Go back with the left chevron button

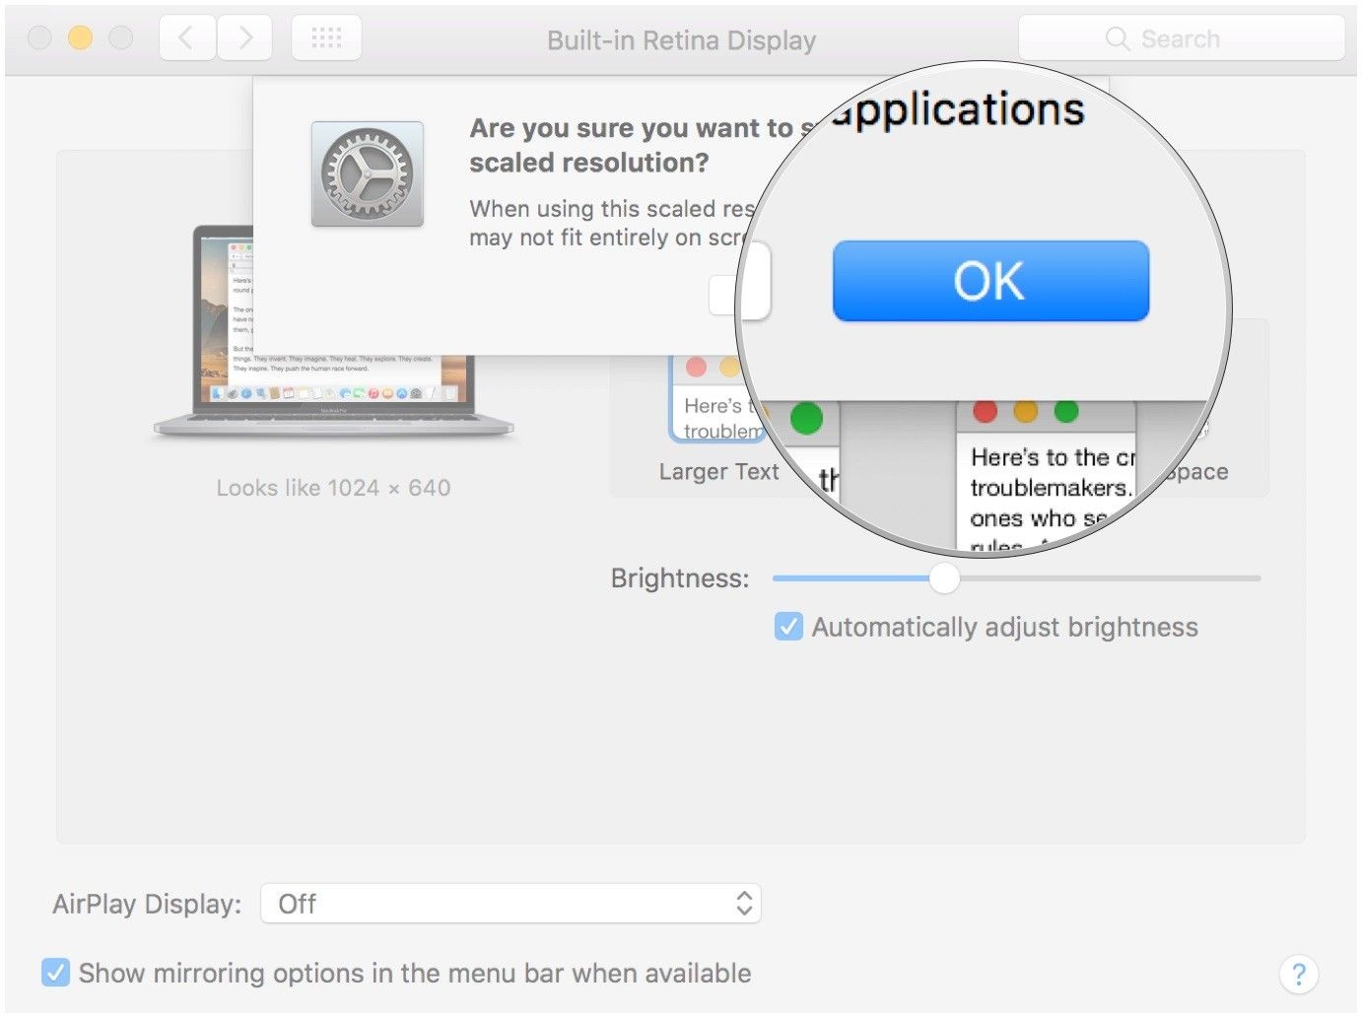pos(186,38)
